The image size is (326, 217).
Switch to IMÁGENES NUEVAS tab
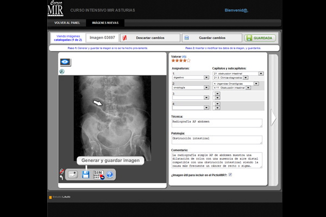[105, 23]
